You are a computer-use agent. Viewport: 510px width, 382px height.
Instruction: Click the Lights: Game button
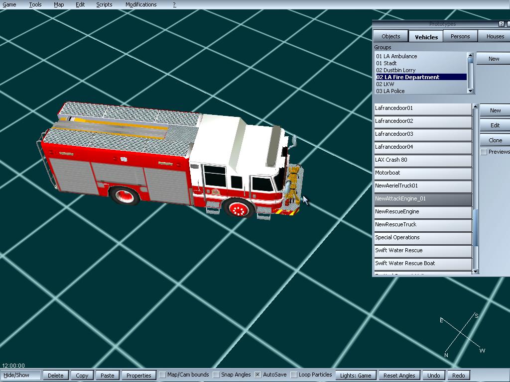(356, 376)
